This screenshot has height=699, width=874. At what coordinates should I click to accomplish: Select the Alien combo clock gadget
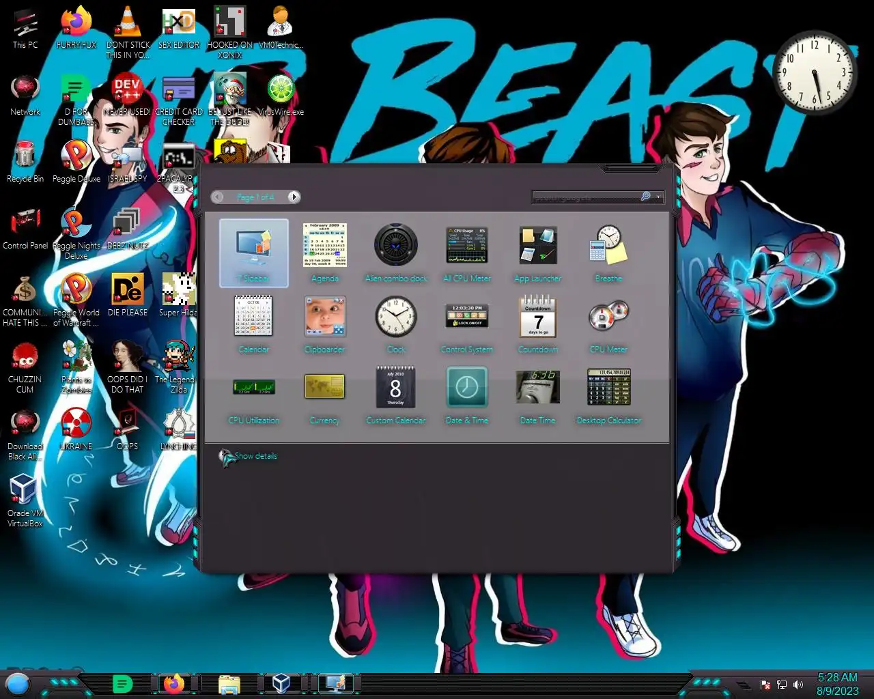(396, 253)
